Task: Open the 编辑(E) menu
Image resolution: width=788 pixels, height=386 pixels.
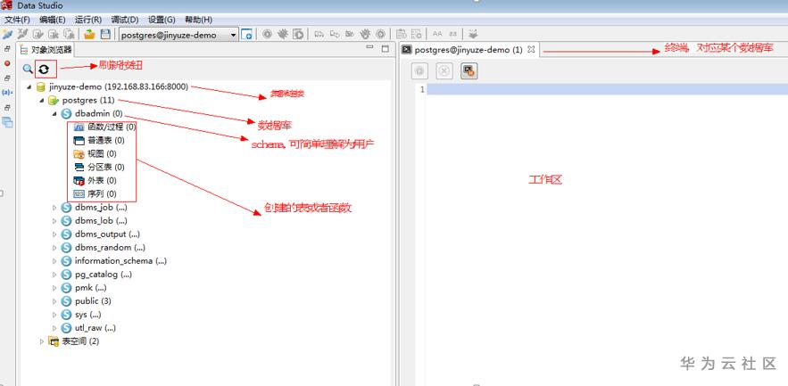Action: (x=53, y=20)
